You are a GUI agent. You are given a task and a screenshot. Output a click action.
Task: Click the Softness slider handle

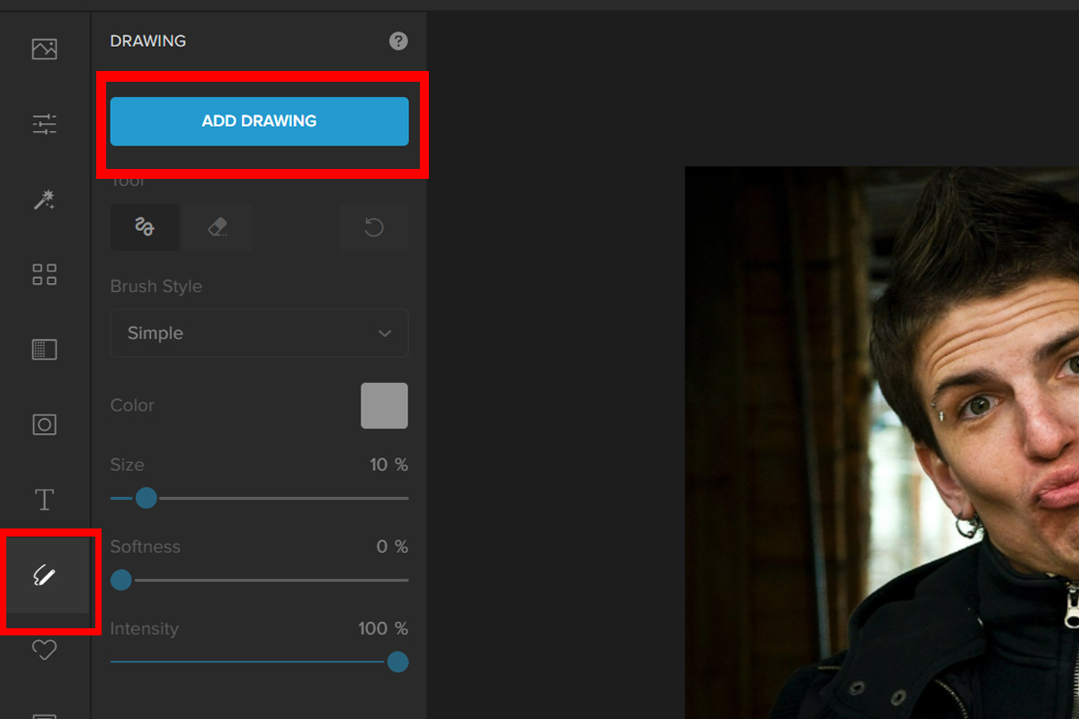pyautogui.click(x=120, y=581)
